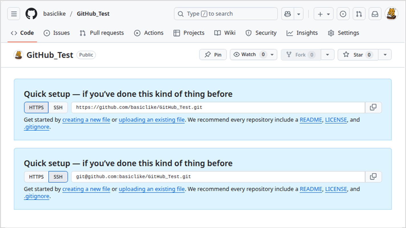406x228 pixels.
Task: Open the hamburger navigation menu
Action: [14, 14]
